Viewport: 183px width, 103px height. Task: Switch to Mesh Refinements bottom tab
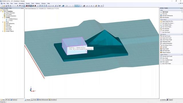click(x=43, y=100)
